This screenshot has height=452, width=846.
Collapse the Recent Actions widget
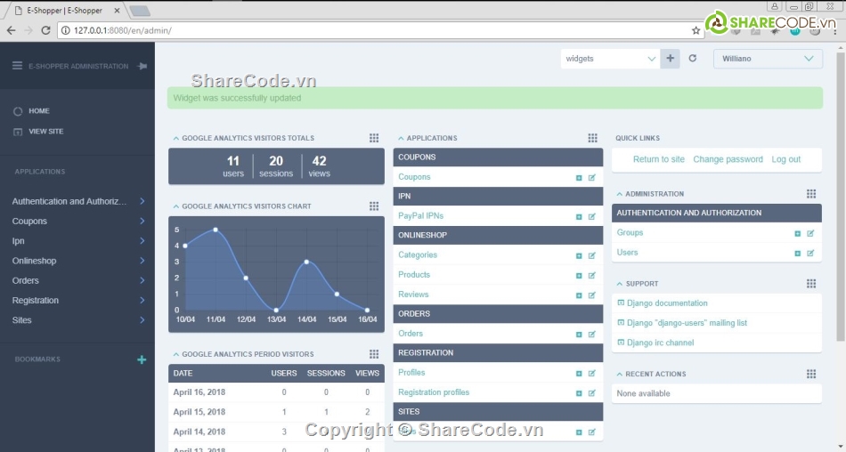[620, 374]
